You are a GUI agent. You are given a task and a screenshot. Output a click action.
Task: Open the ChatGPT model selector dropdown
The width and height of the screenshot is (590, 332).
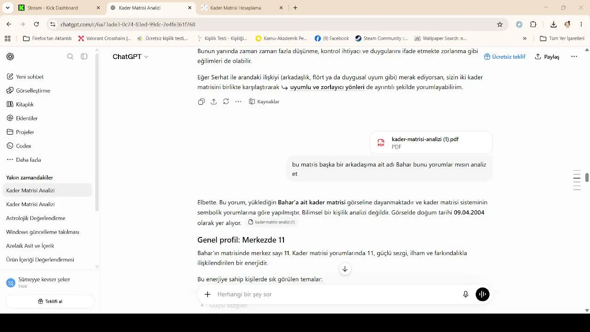tap(130, 56)
